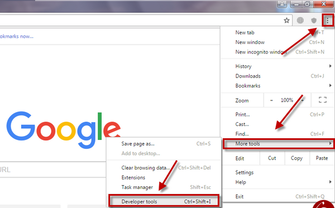This screenshot has width=335, height=208.
Task: Open a New incognito window
Action: click(x=278, y=52)
